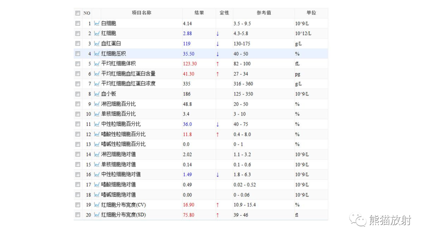Open trend chart icon for 单核细胞百分比
Screen dimensions: 425x239
(x=96, y=114)
